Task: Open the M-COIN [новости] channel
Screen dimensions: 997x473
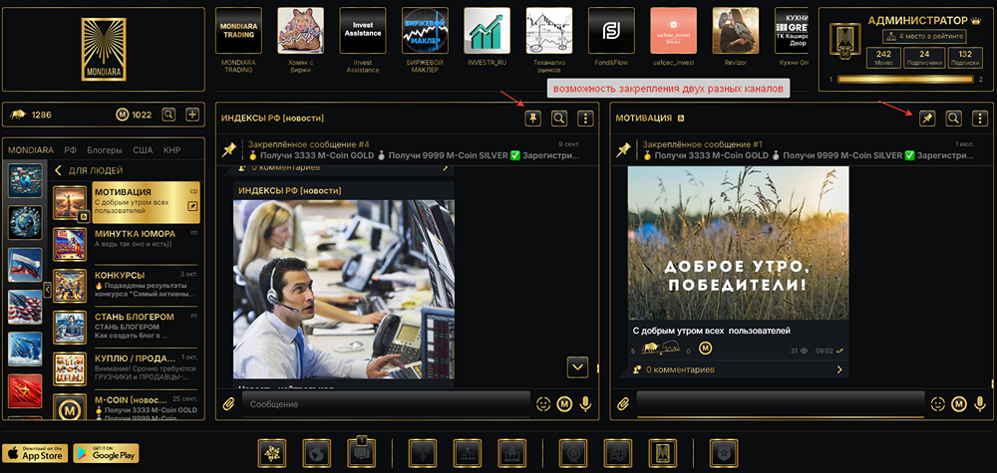Action: click(127, 407)
